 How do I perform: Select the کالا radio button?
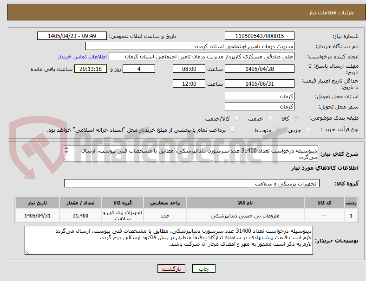click(296, 118)
